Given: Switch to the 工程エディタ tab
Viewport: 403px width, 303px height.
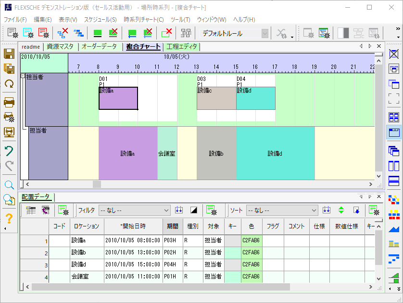Looking at the screenshot, I should (181, 47).
